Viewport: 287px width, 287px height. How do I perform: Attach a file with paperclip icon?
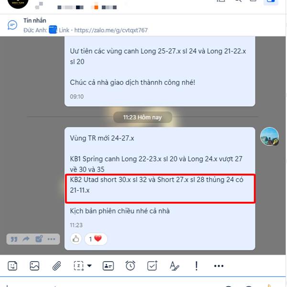click(x=56, y=266)
